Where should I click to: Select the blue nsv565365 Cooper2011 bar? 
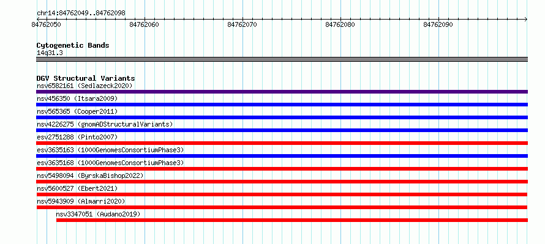pyautogui.click(x=282, y=117)
